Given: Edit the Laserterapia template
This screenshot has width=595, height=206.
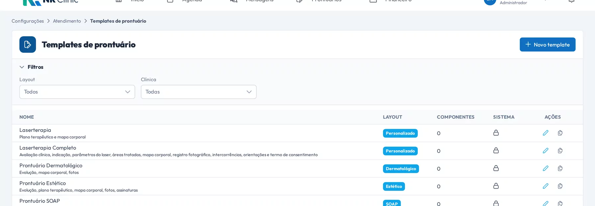Looking at the screenshot, I should click(x=545, y=133).
